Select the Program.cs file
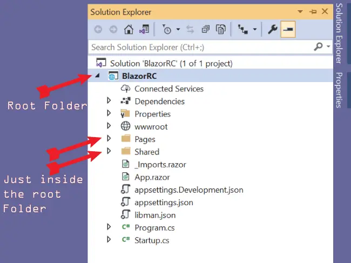This screenshot has height=263, width=351. click(154, 228)
